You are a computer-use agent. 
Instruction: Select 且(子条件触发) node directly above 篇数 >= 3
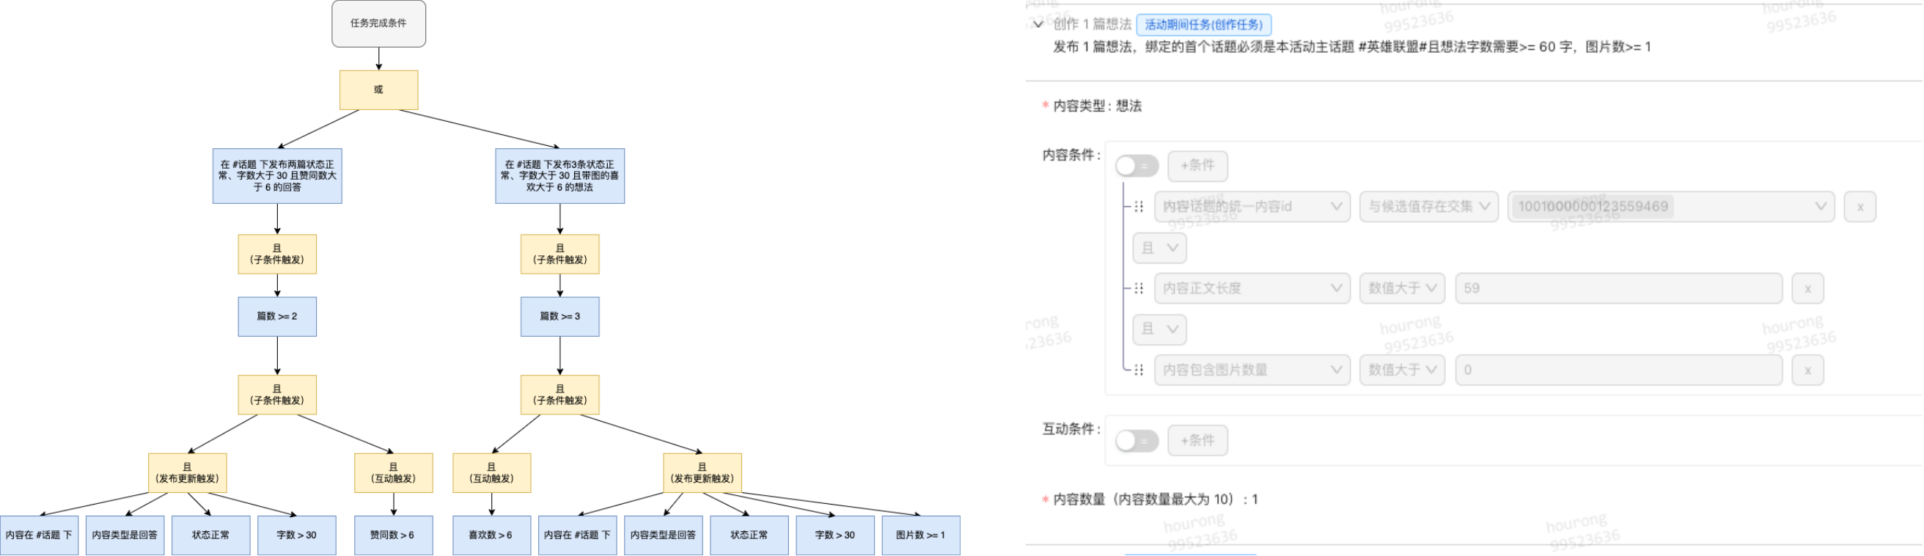point(559,254)
